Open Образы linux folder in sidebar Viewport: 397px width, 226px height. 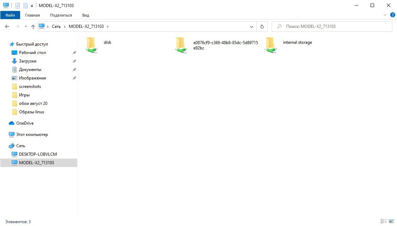(x=32, y=112)
